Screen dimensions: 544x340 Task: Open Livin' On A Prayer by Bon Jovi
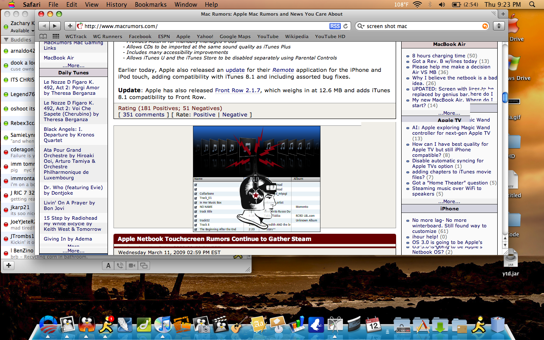[69, 206]
